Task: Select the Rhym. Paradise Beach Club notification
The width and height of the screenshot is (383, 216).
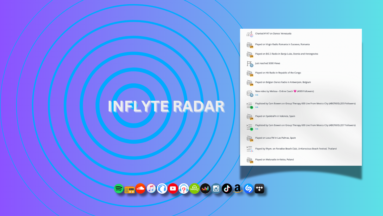Action: click(x=296, y=148)
